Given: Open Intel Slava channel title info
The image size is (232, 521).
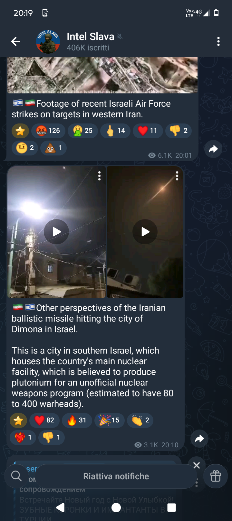Looking at the screenshot, I should coord(91,37).
